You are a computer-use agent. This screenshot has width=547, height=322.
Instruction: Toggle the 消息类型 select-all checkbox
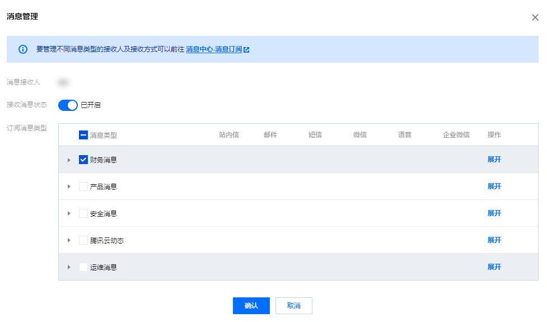83,135
